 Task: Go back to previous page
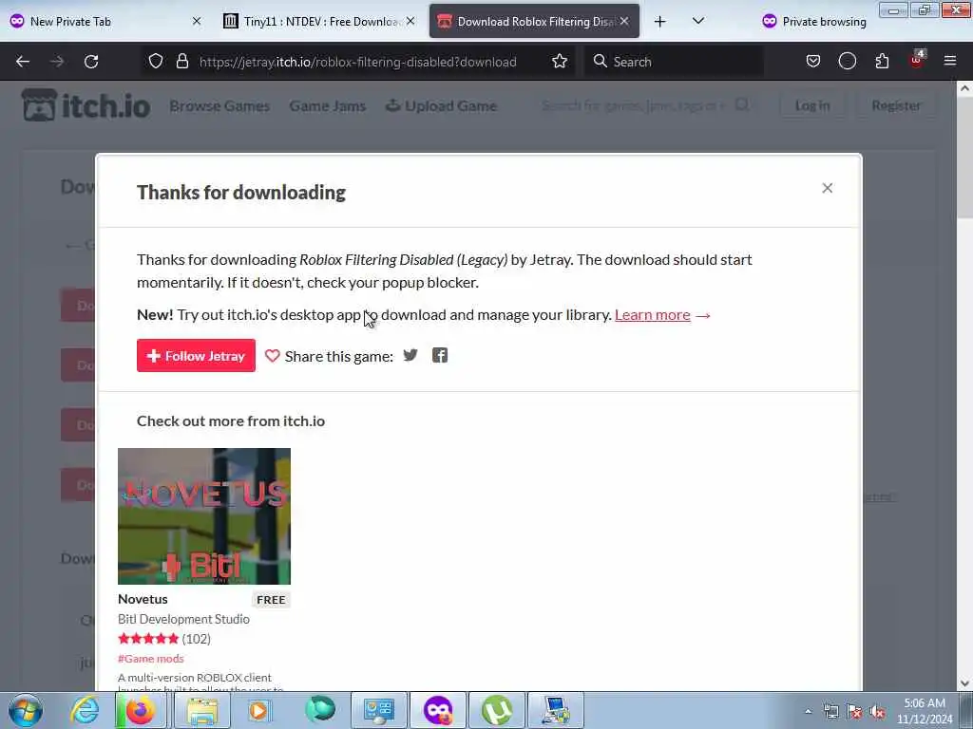23,62
